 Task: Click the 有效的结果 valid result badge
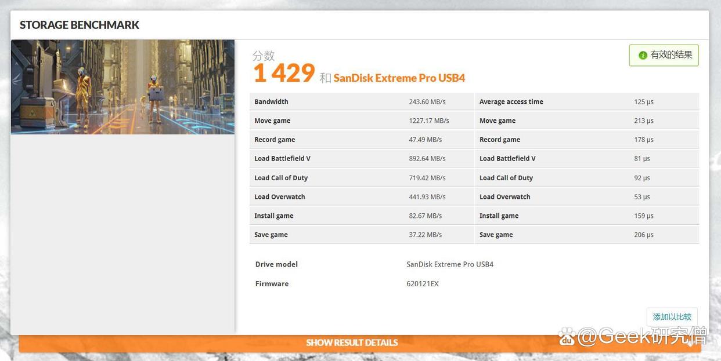[664, 55]
